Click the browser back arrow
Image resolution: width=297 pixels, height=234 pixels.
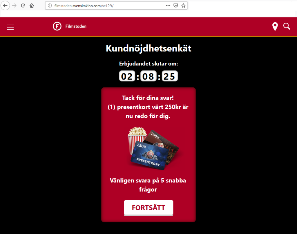click(5, 6)
